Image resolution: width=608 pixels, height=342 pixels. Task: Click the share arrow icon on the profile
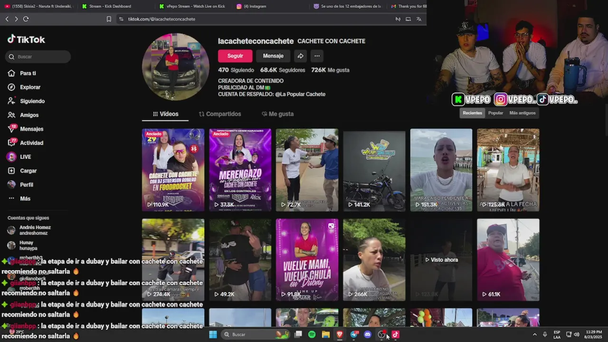pyautogui.click(x=300, y=56)
